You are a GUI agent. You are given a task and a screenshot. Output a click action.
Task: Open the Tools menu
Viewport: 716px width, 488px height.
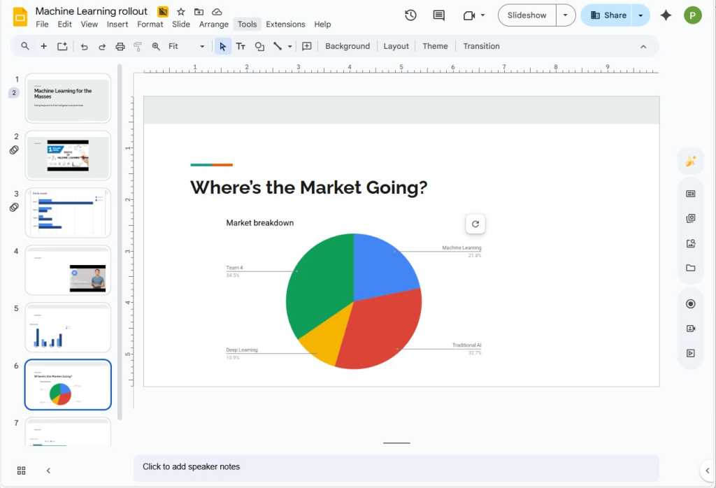pos(247,24)
